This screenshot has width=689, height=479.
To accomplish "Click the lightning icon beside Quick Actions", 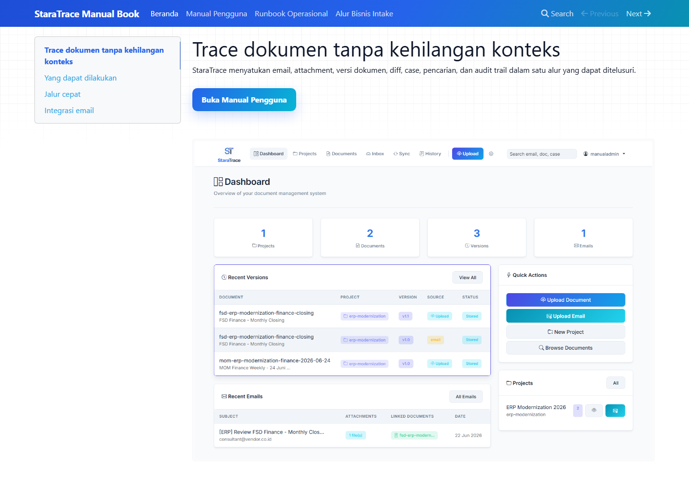I will click(x=509, y=275).
